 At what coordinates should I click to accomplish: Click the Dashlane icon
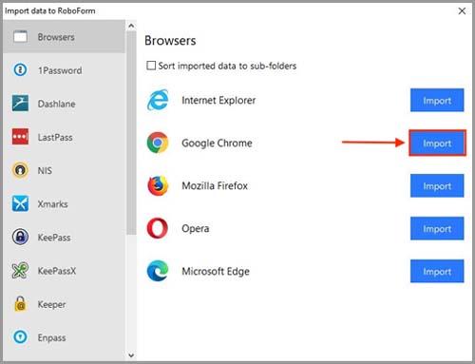point(20,104)
